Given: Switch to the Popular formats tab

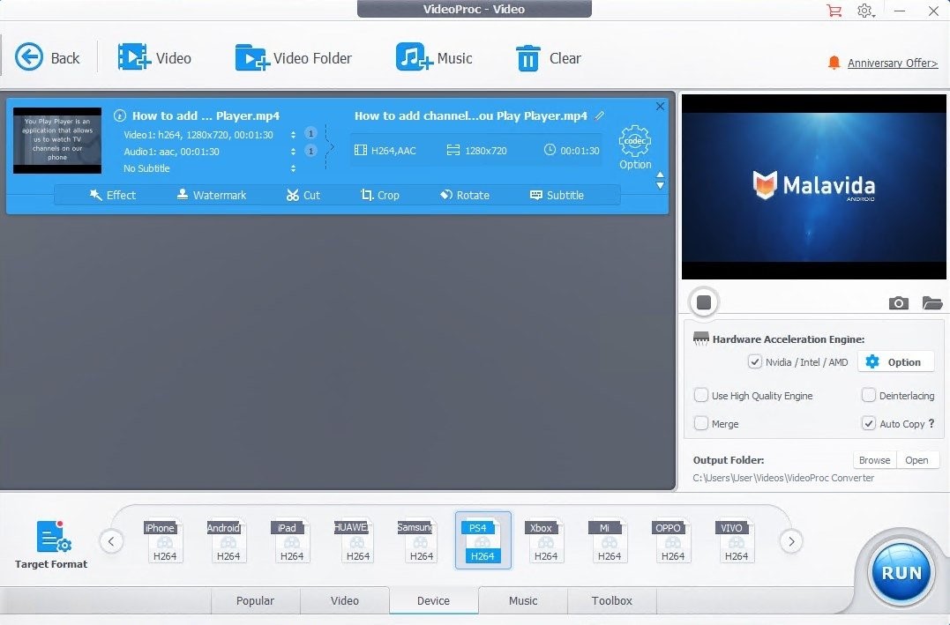Looking at the screenshot, I should click(255, 600).
